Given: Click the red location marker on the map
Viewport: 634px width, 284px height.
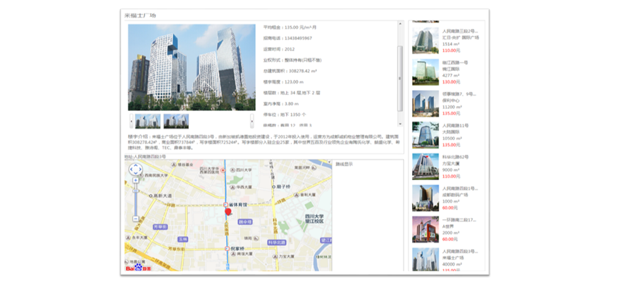Looking at the screenshot, I should click(228, 212).
